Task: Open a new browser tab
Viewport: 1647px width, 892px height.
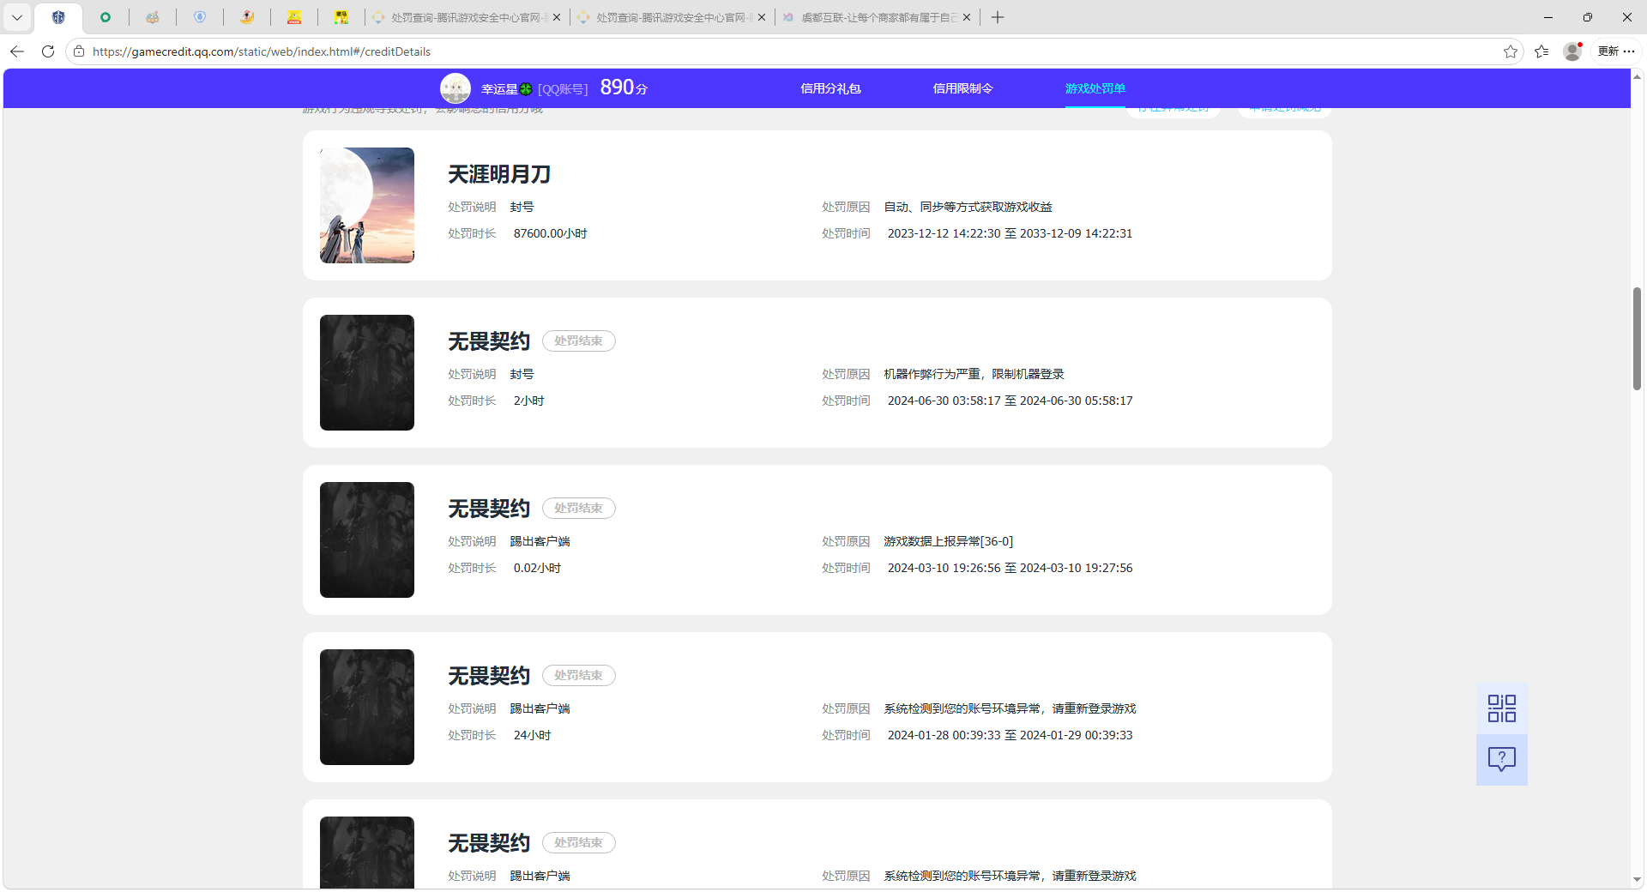Action: click(998, 17)
